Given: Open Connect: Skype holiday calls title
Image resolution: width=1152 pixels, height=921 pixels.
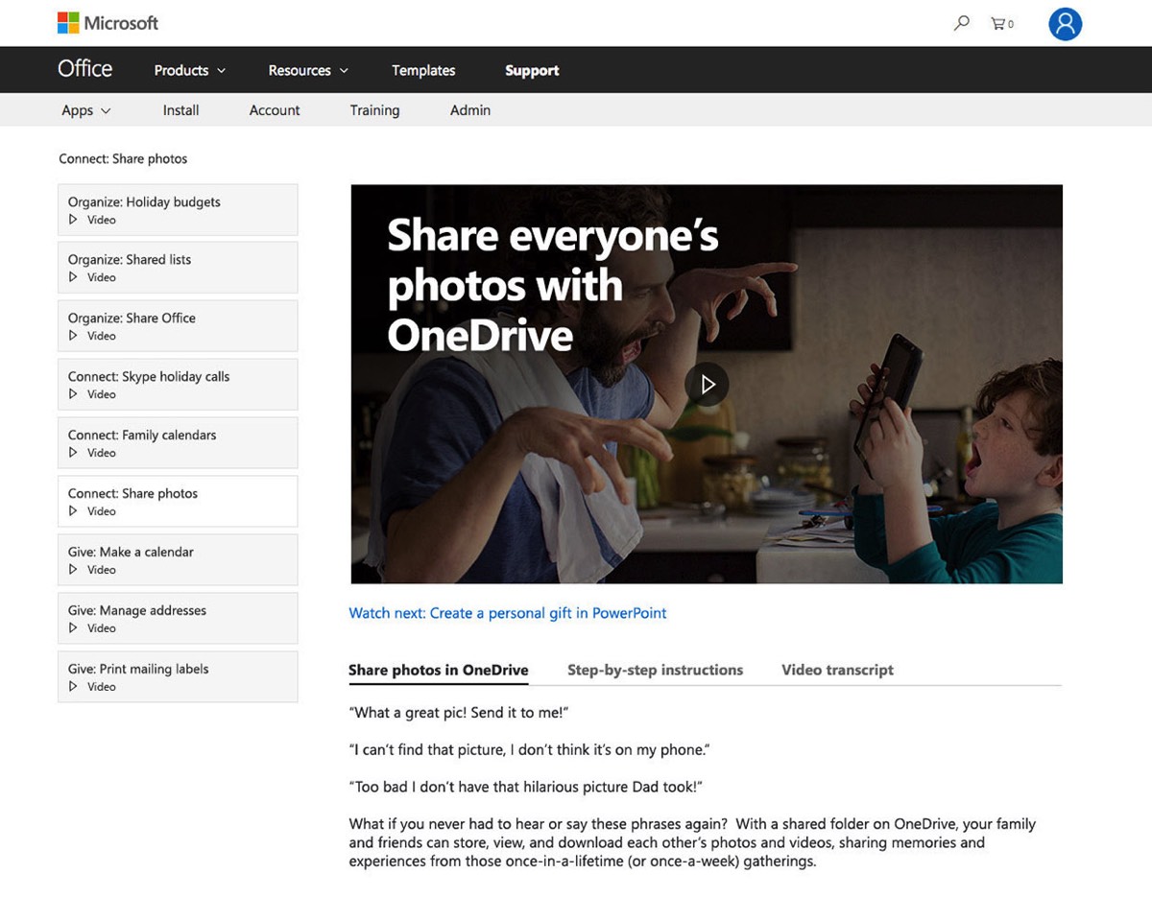Looking at the screenshot, I should click(x=149, y=376).
